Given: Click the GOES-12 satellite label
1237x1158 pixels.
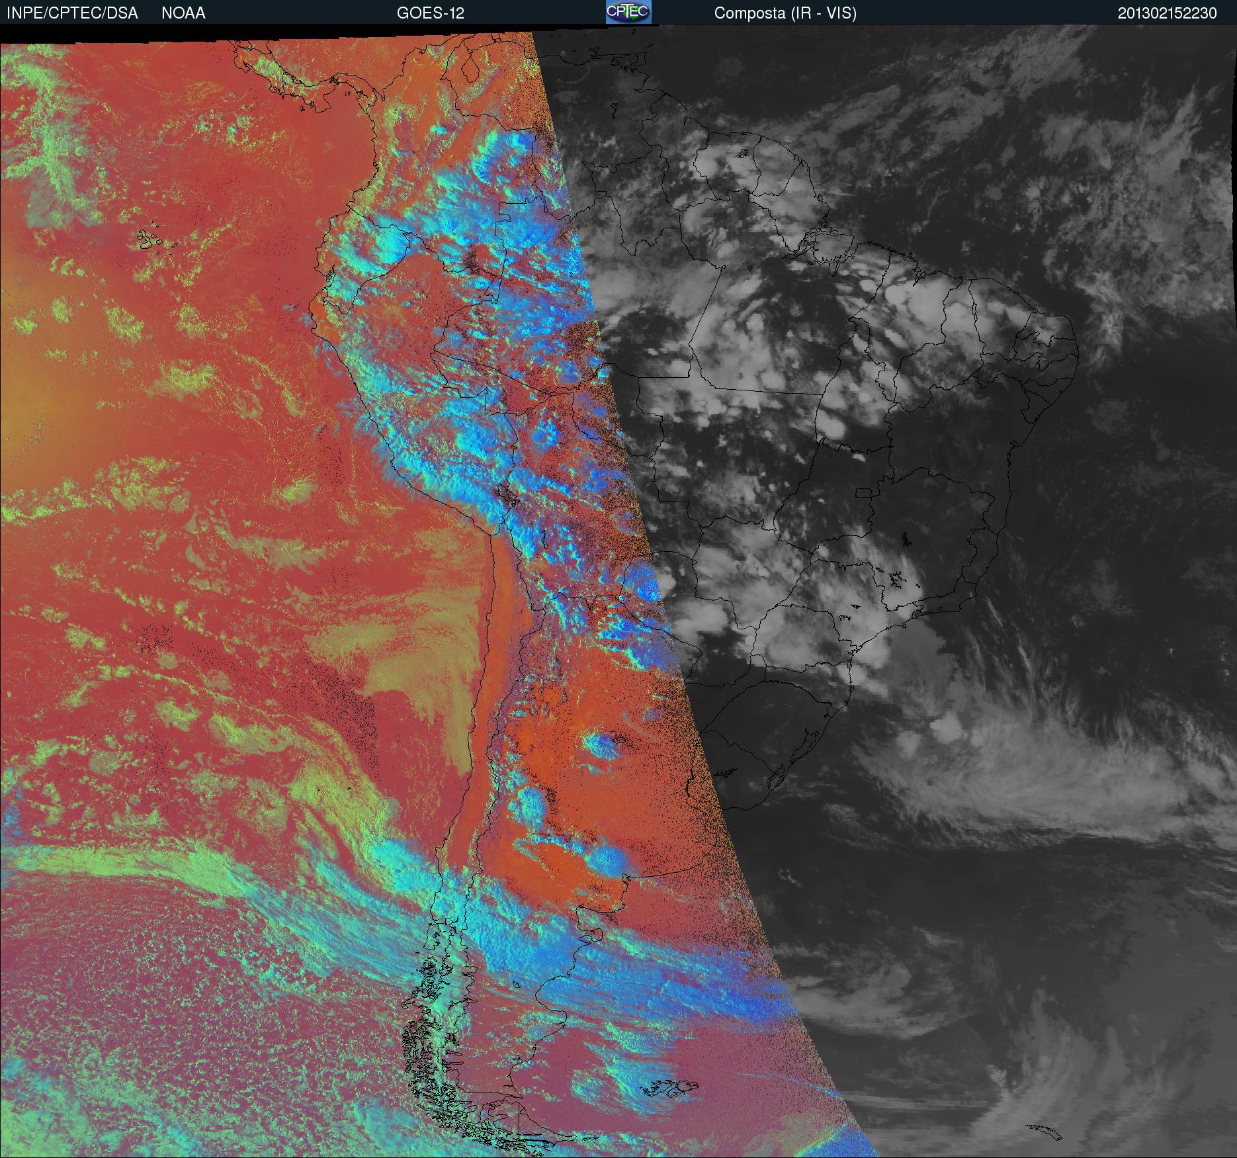Looking at the screenshot, I should pyautogui.click(x=430, y=13).
